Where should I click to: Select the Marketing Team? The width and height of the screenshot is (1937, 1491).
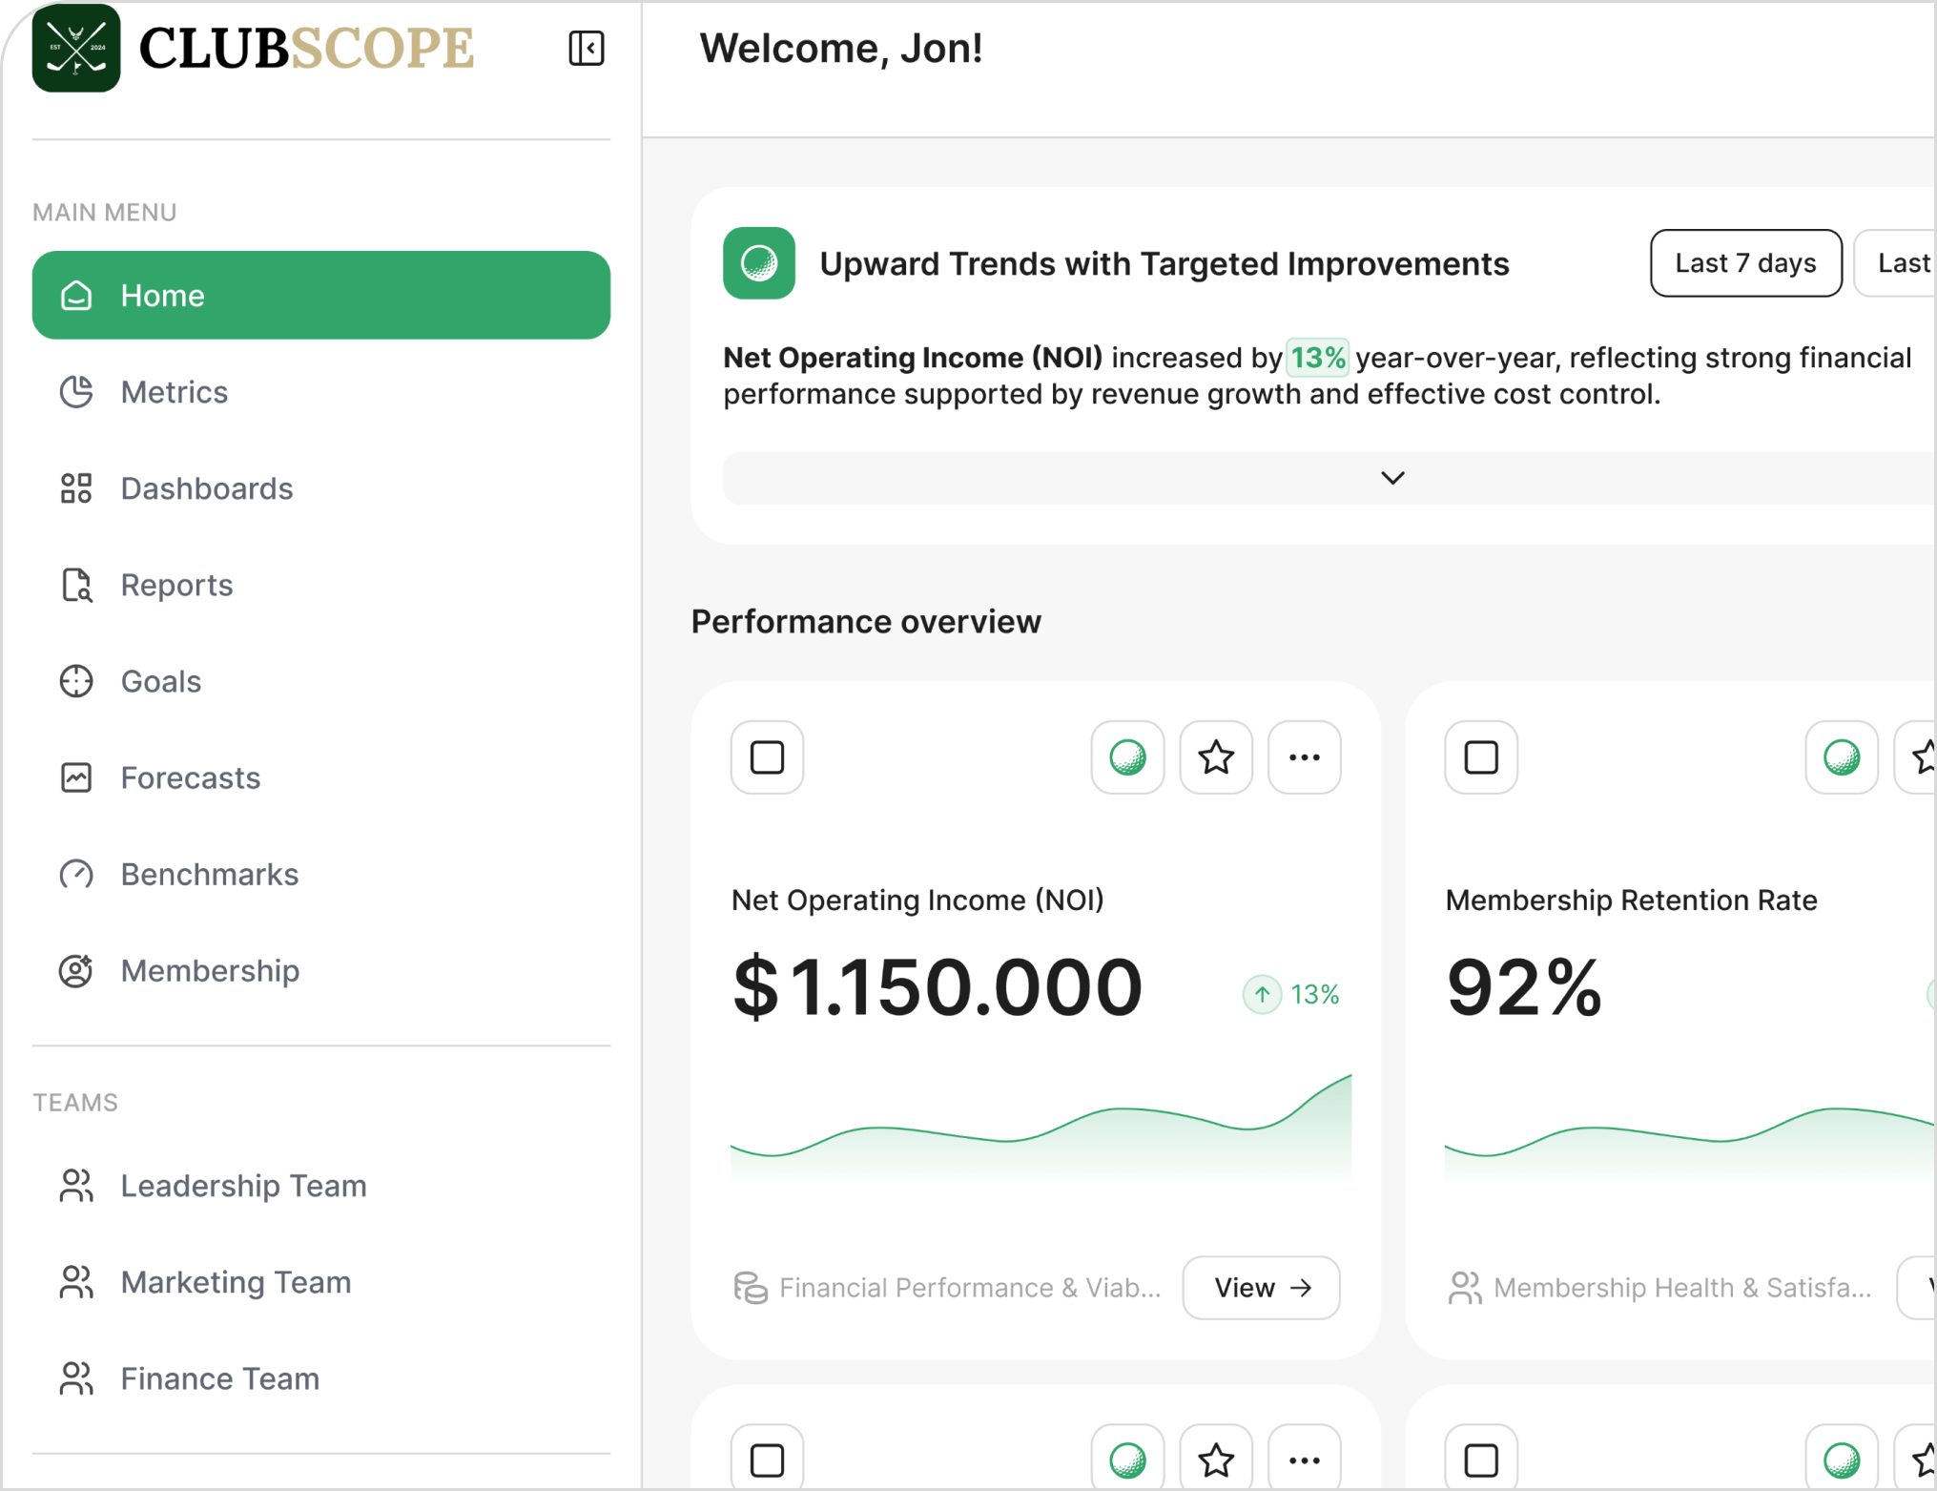click(235, 1282)
